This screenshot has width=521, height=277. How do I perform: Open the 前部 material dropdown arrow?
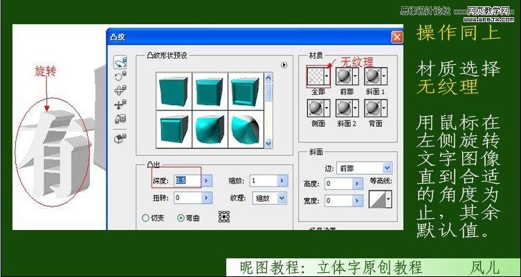355,76
